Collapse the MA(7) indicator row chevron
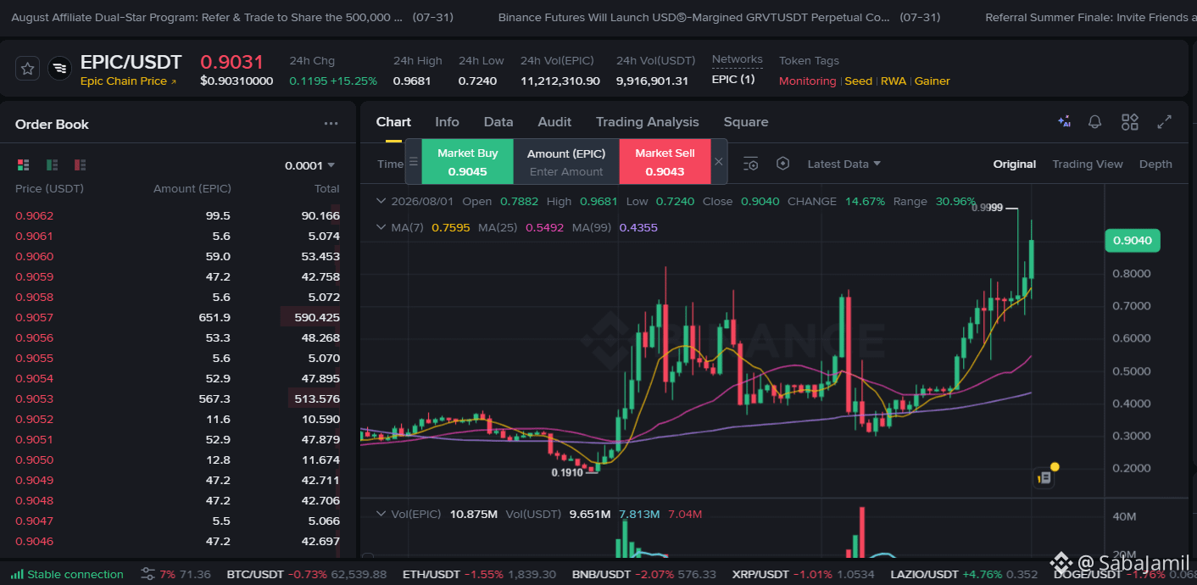 point(381,227)
